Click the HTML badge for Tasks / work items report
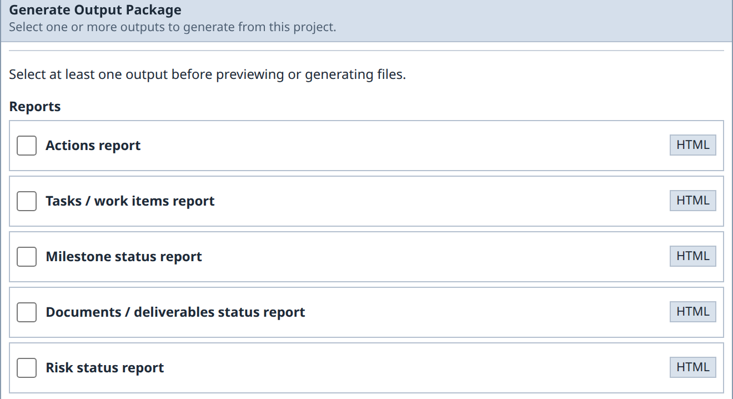This screenshot has height=399, width=733. click(693, 201)
